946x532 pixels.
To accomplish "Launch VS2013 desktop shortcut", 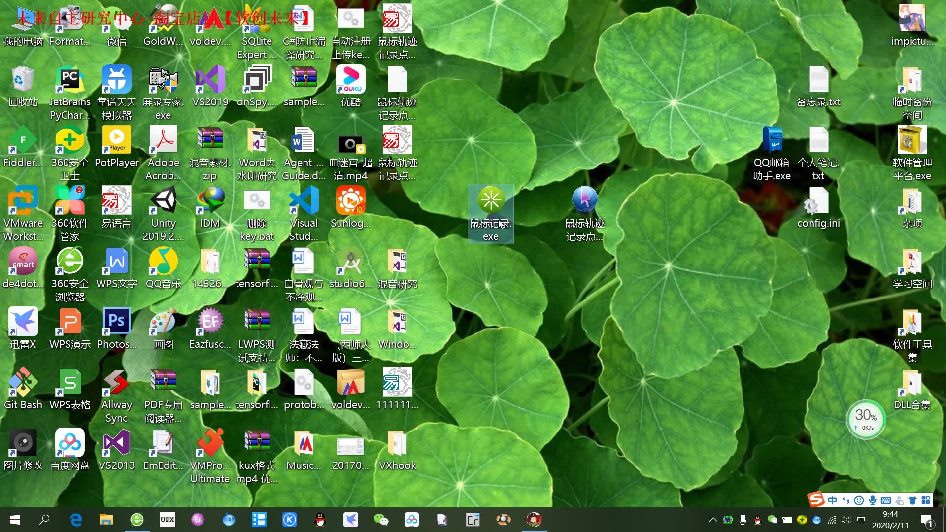I will pos(116,450).
